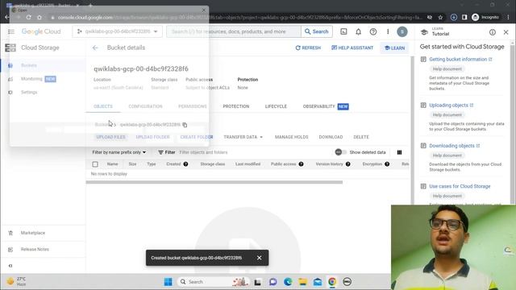Open the notifications bell
The height and width of the screenshot is (290, 516).
358,31
